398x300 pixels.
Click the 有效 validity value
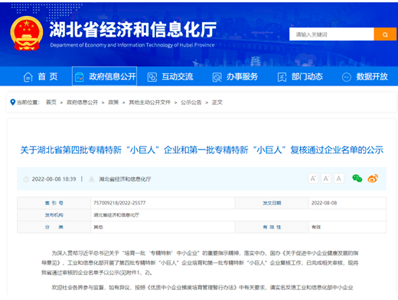(x=316, y=227)
